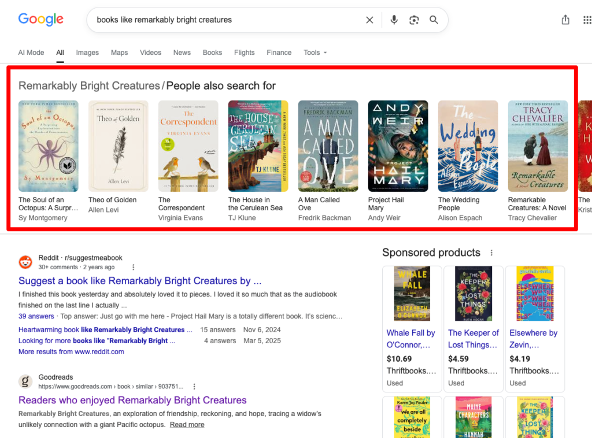Click the Google logo
This screenshot has width=592, height=438.
41,19
